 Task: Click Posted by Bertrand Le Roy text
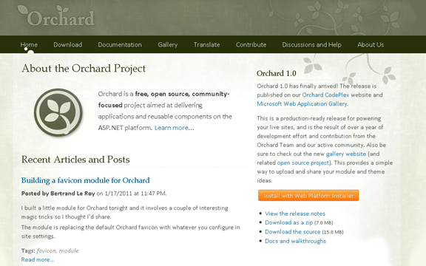pyautogui.click(x=58, y=194)
